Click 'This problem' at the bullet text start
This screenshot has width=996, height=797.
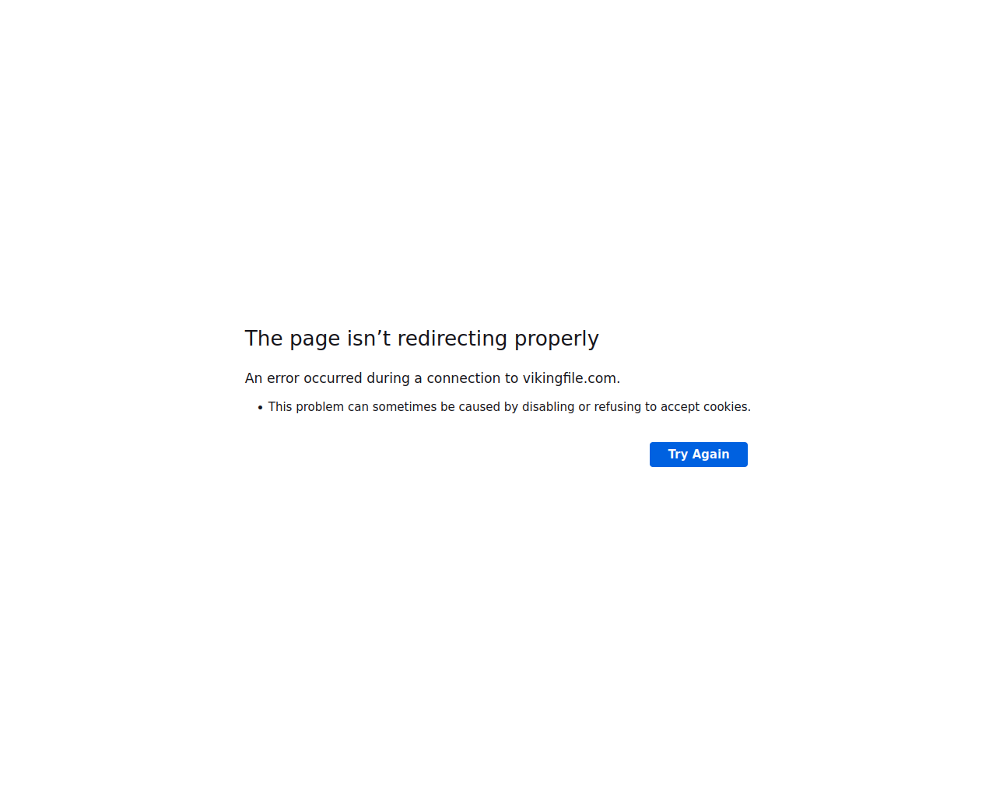(306, 407)
